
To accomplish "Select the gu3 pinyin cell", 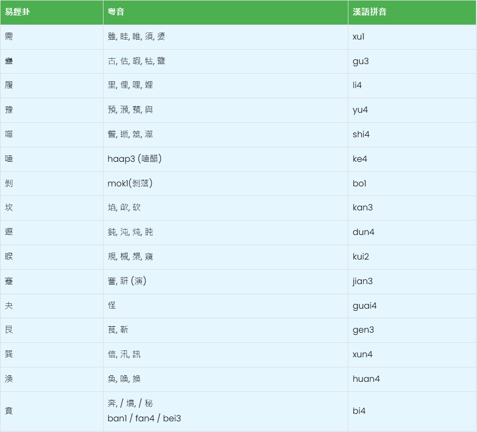I will (x=412, y=61).
